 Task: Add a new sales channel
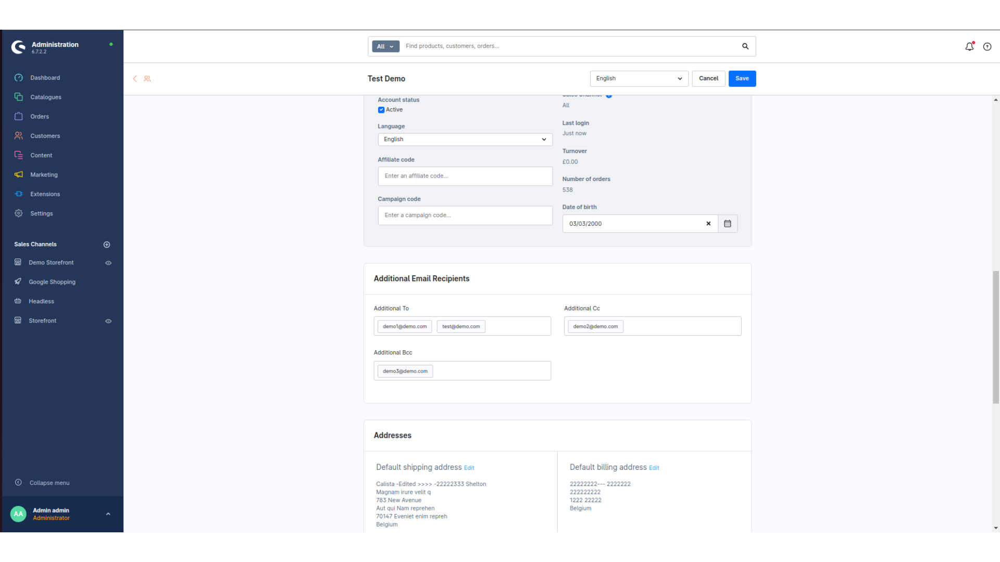click(107, 245)
